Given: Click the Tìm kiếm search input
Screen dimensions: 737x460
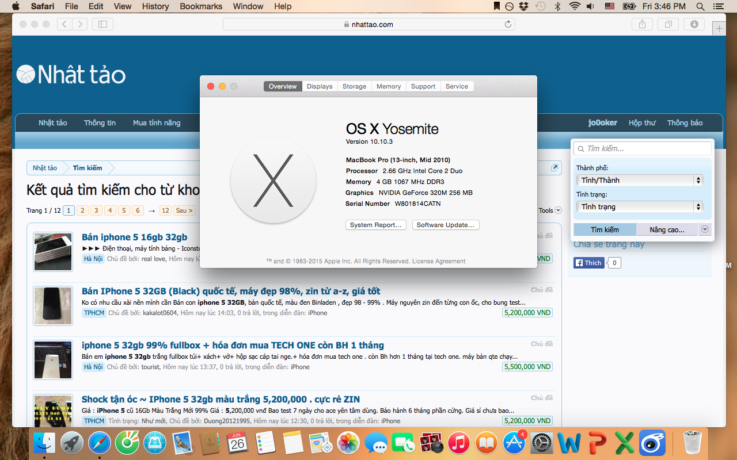Looking at the screenshot, I should click(x=643, y=148).
